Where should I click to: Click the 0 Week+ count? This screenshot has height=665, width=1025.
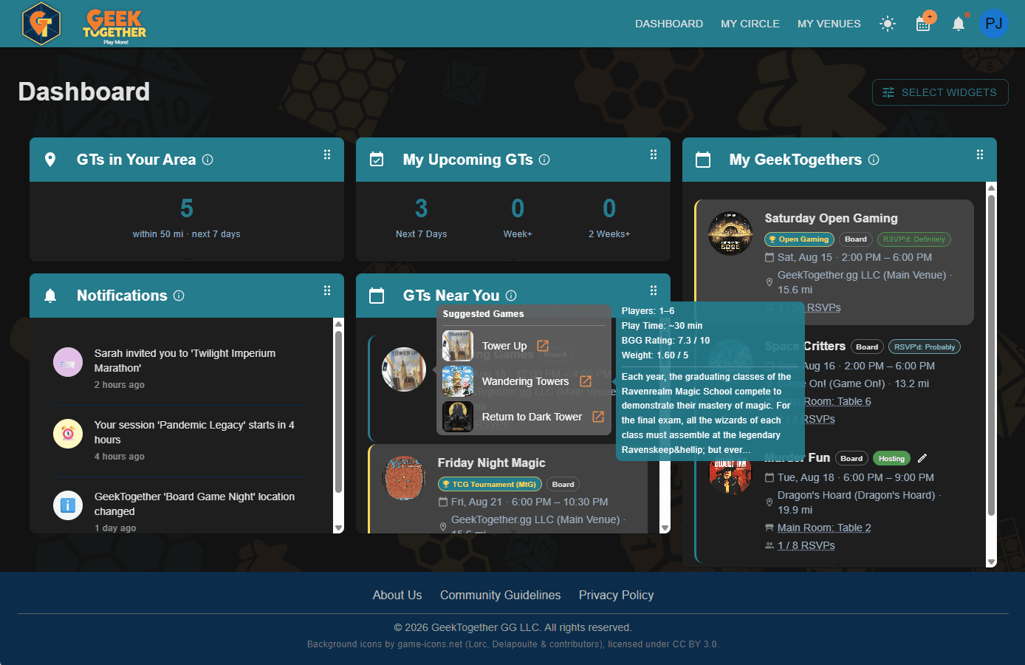click(518, 208)
